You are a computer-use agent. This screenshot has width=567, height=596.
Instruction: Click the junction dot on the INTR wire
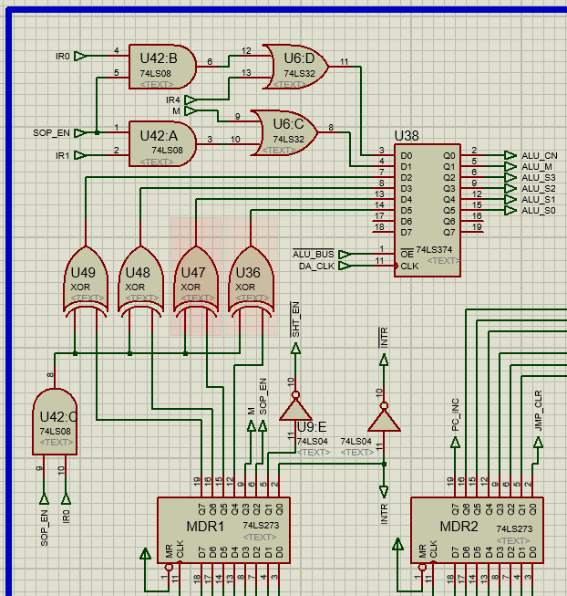tap(384, 464)
